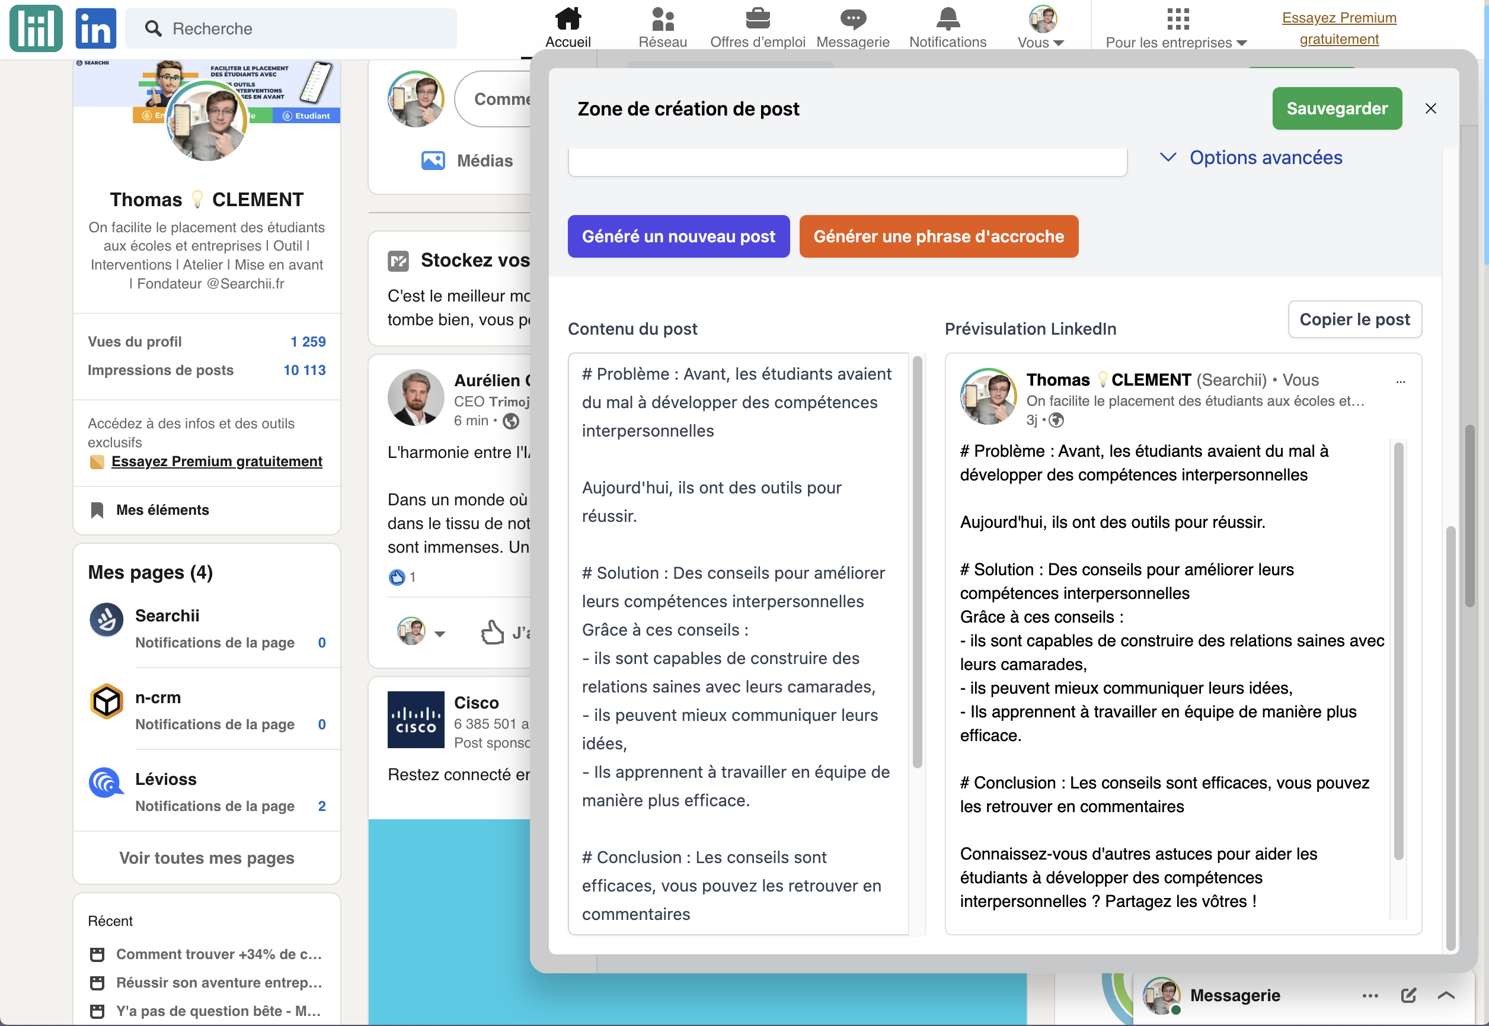Screen dimensions: 1489x1026
Task: Click the Contenu du post scrollbar
Action: click(917, 563)
